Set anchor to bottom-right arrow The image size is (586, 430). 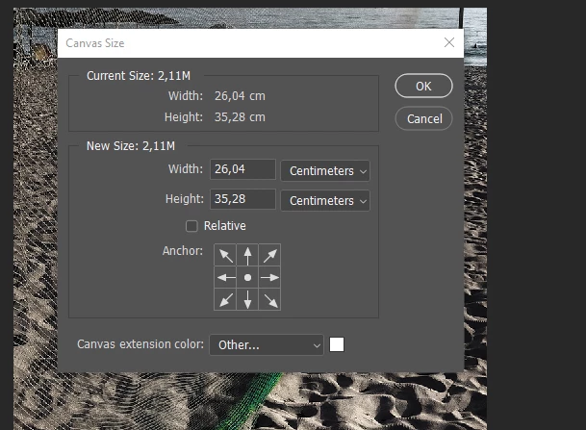[269, 299]
